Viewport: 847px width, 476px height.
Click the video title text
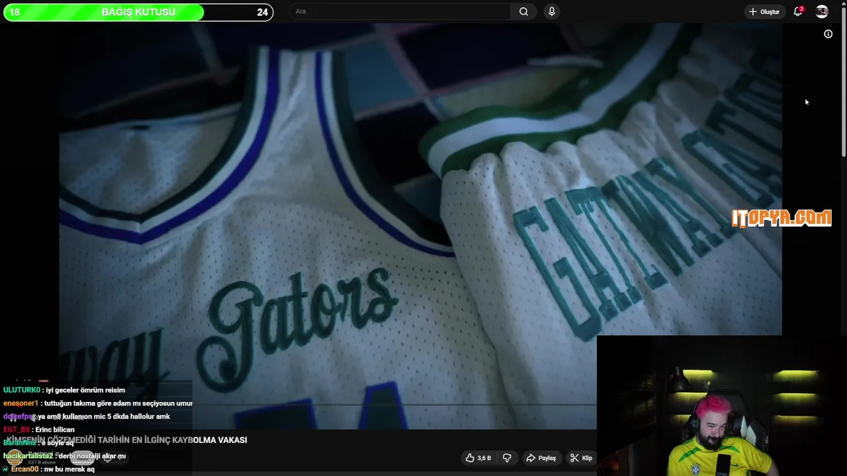[126, 440]
